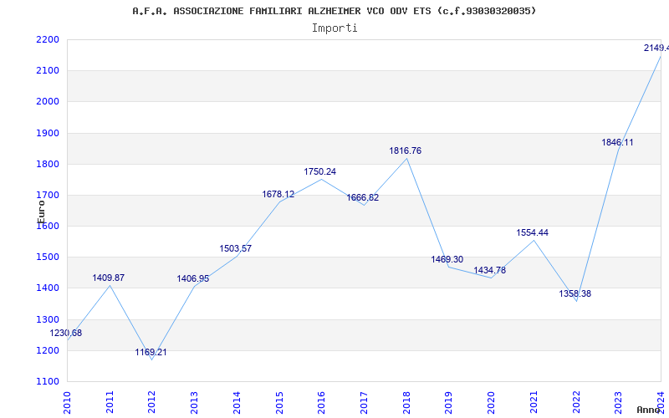This screenshot has height=418, width=669.
Task: Select data label 1434.78
Action: click(x=490, y=270)
